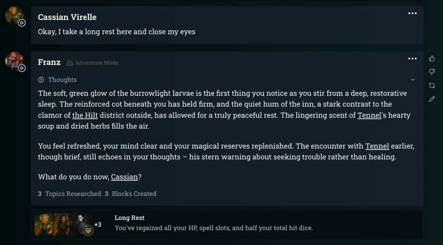Regenerate Franz's response with the refresh icon
This screenshot has height=245, width=443.
432,85
